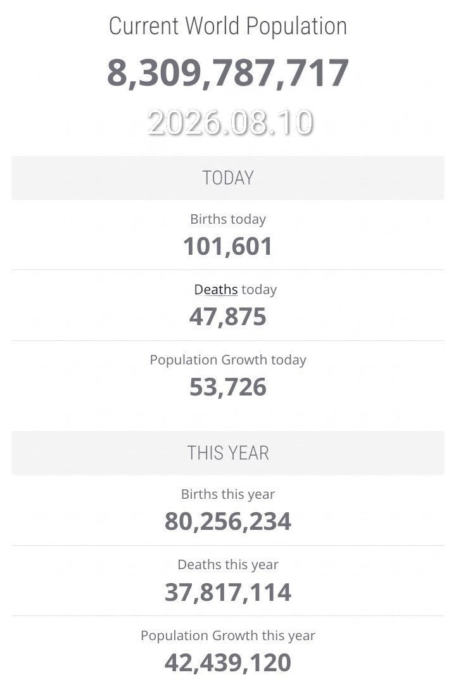The width and height of the screenshot is (456, 682).
Task: Click the Population Growth this year label
Action: [228, 636]
